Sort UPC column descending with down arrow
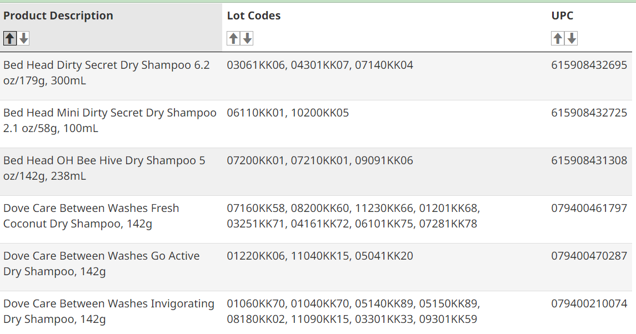Viewport: 636px width, 334px height. (x=572, y=38)
